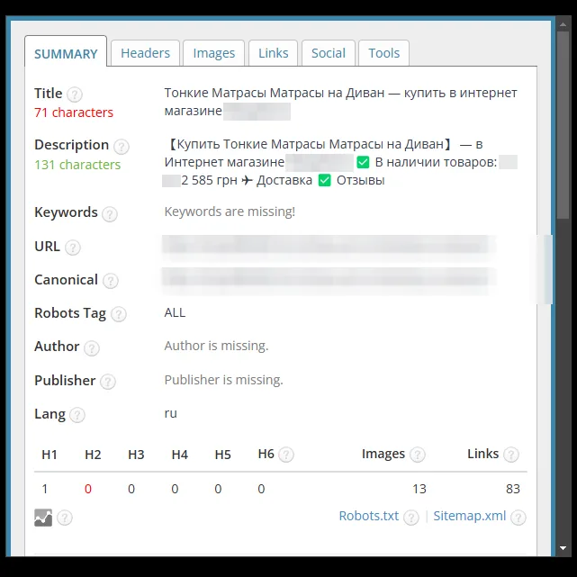This screenshot has height=577, width=577.
Task: Click the help icon beside Description
Action: click(121, 147)
